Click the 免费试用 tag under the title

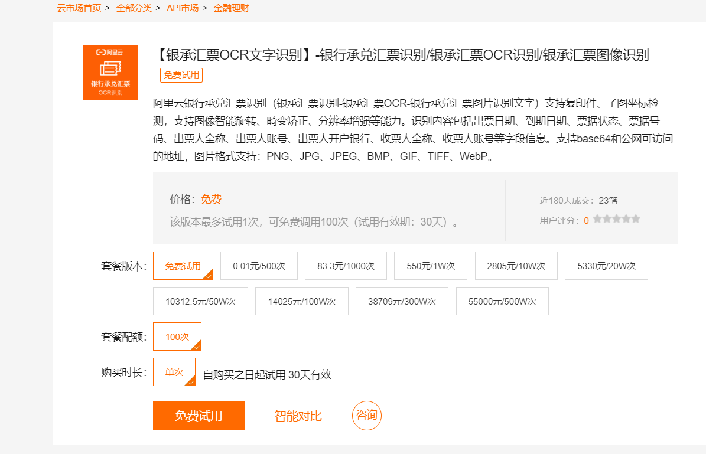click(181, 75)
